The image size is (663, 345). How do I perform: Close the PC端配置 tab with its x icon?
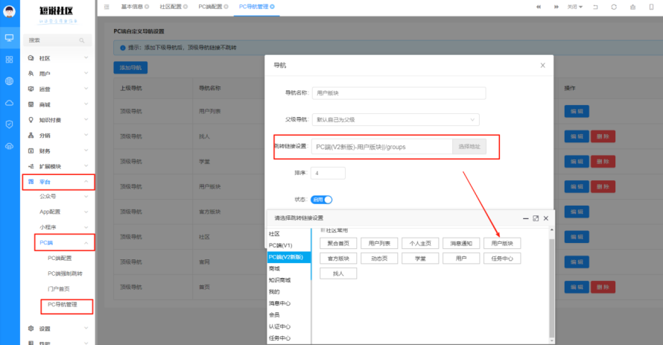pos(226,7)
